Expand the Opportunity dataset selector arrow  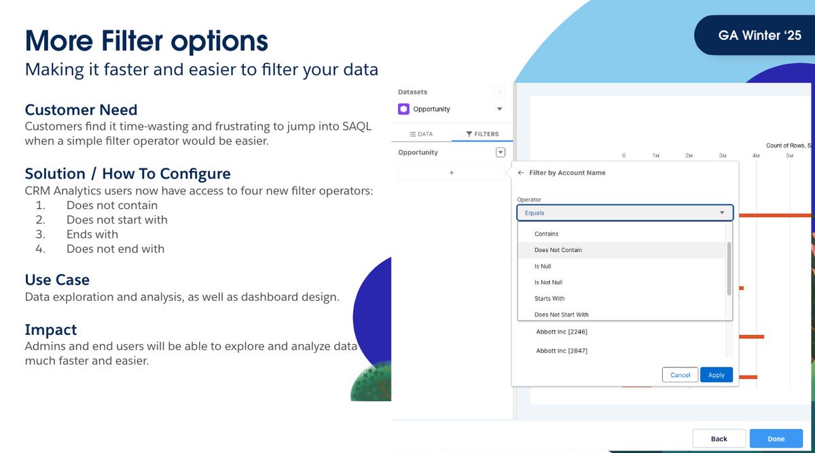click(x=499, y=109)
